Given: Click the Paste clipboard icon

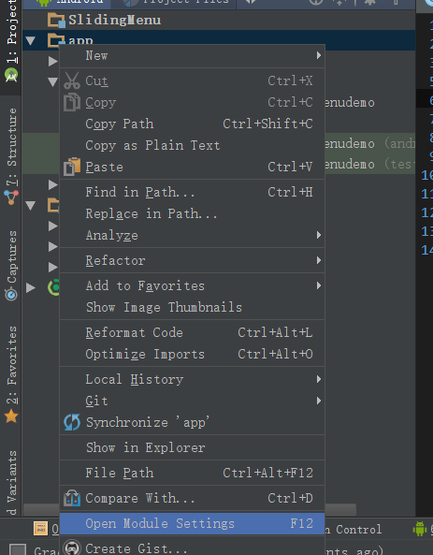Looking at the screenshot, I should click(x=72, y=167).
